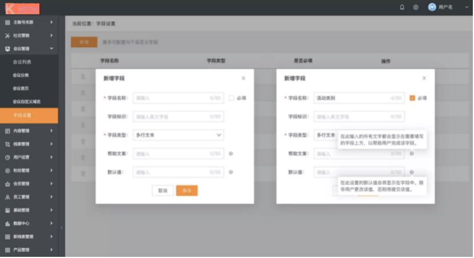
Task: Select 会议自定义域名 in the sidebar
Action: (27, 102)
